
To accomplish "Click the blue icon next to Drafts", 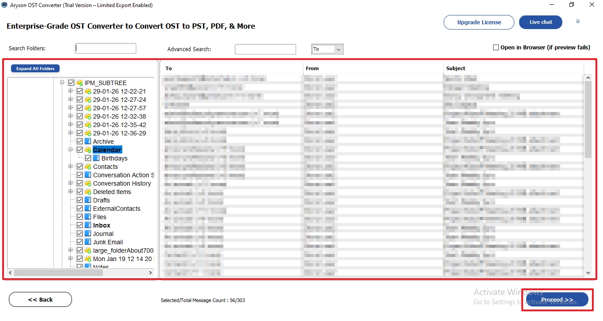I will coord(88,200).
